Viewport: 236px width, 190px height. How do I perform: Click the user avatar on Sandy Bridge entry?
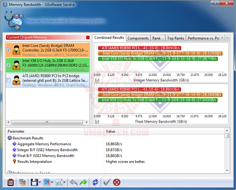16,50
